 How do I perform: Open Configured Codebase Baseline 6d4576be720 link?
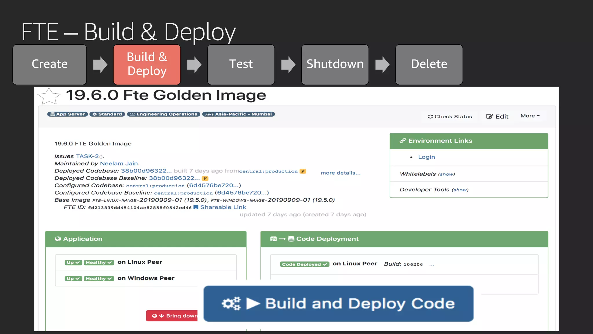(242, 193)
